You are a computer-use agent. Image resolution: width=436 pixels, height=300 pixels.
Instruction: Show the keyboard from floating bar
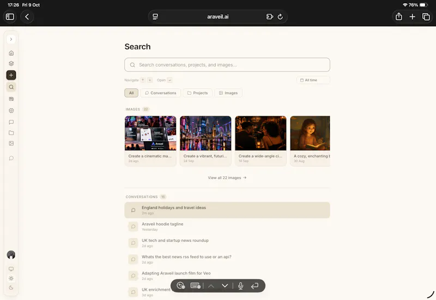click(196, 285)
